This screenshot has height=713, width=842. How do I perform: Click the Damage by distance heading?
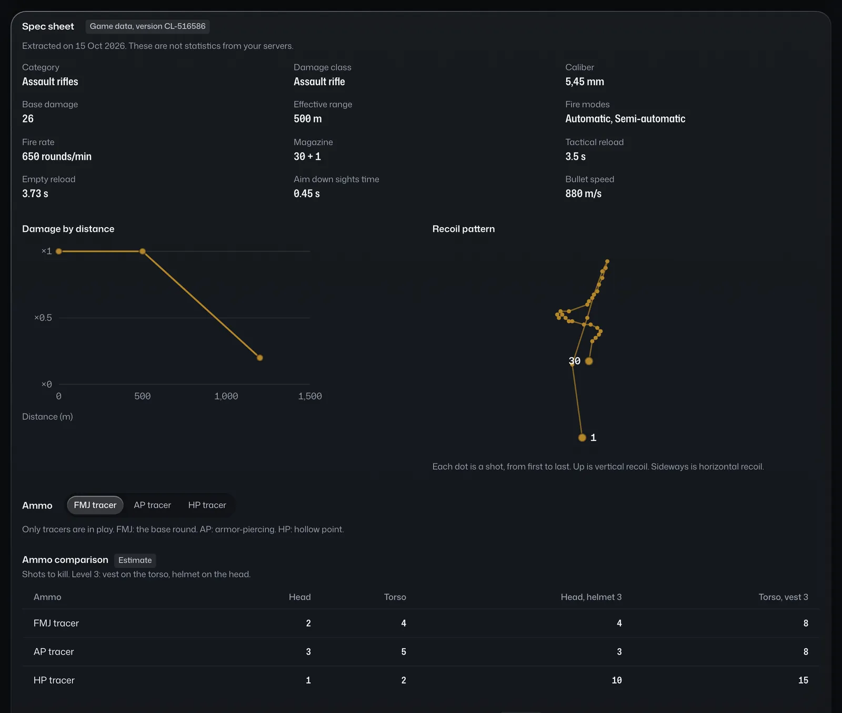(x=68, y=229)
